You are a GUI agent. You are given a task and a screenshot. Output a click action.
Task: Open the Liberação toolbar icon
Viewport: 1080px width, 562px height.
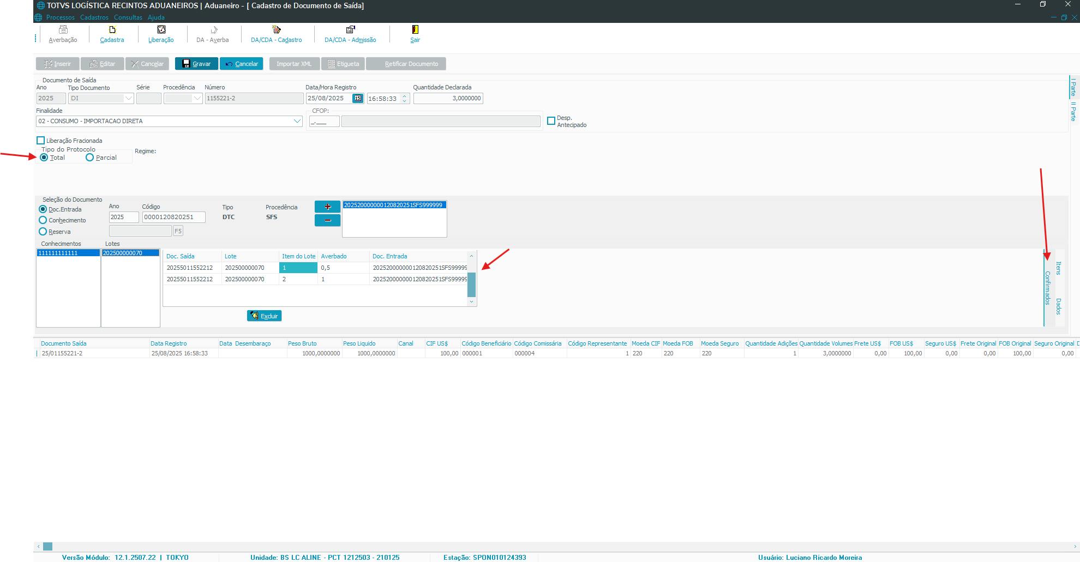click(161, 34)
